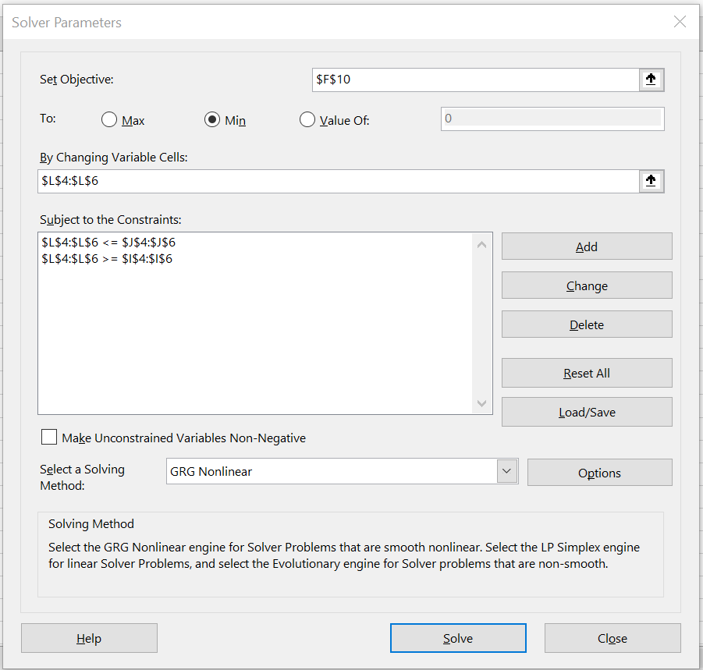
Task: Click the Help button
Action: 89,638
